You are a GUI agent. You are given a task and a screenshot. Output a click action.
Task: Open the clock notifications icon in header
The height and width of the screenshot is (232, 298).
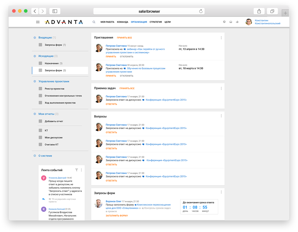click(x=224, y=22)
